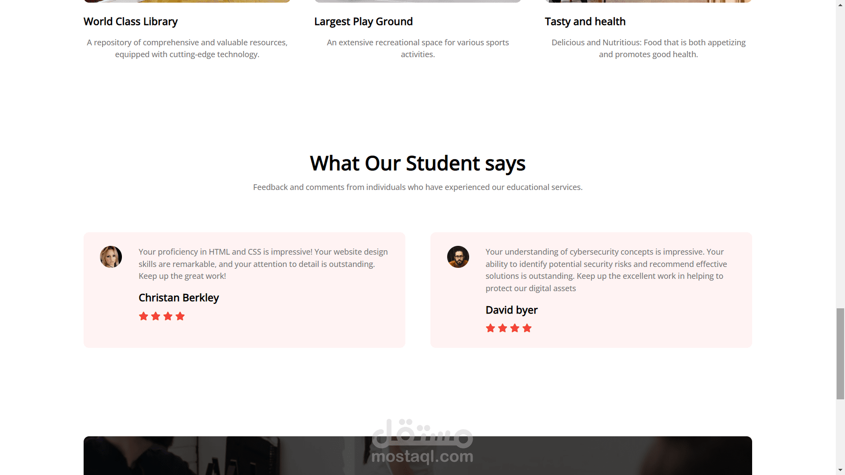Click David byer's bearded avatar photo

click(x=458, y=257)
